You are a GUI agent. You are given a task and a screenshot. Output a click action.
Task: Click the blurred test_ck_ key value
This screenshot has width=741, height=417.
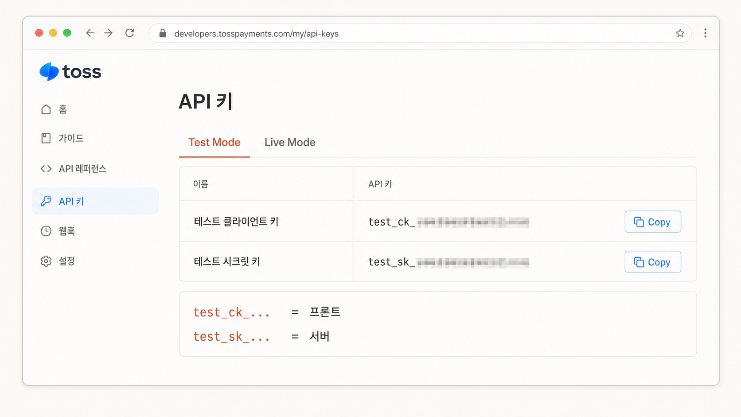(473, 222)
